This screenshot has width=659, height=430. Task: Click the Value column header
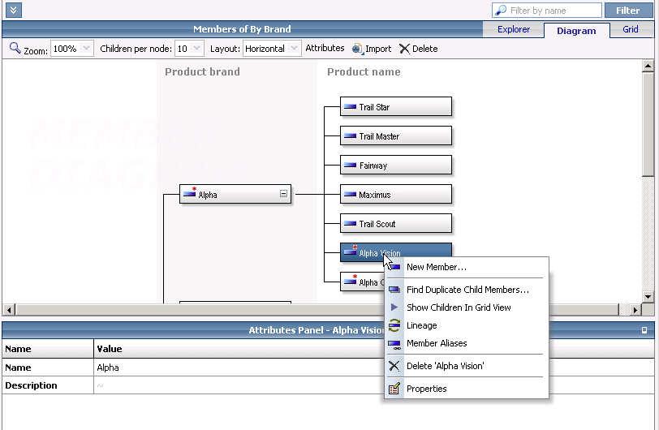110,349
